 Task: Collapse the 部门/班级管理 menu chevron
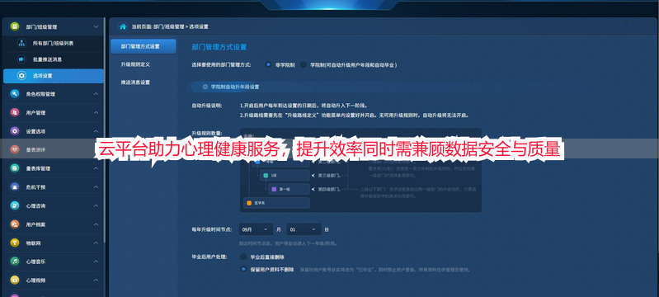96,26
